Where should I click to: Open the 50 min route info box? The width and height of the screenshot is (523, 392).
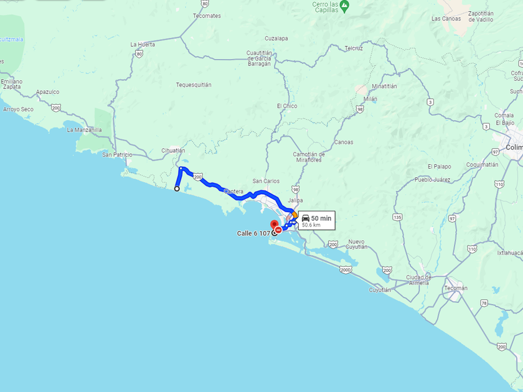(x=316, y=221)
